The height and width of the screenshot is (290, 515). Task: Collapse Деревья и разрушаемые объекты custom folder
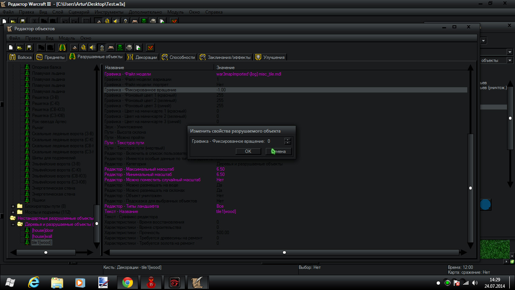pyautogui.click(x=13, y=224)
